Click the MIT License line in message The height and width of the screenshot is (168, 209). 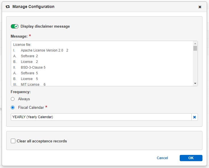[30, 85]
